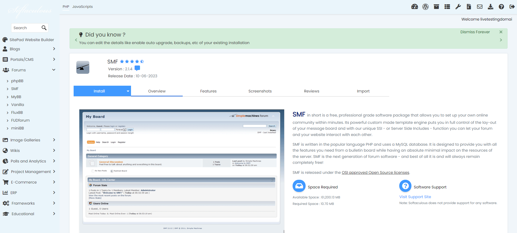Open MyBB in the Forums list
Viewport: 517px width, 233px height.
pos(16,97)
